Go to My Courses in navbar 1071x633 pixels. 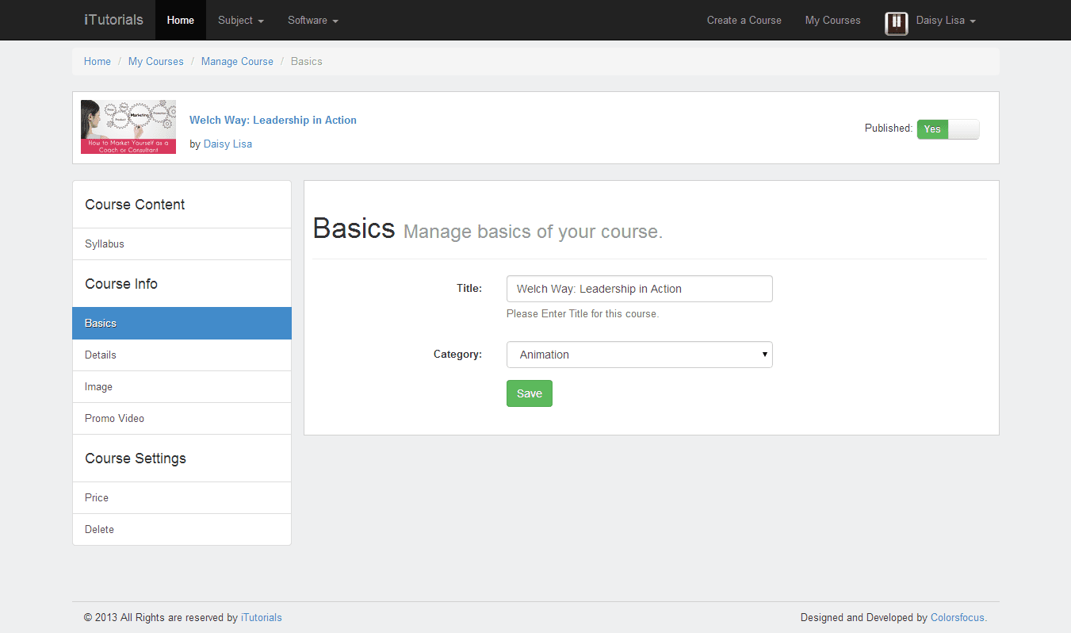(x=832, y=20)
